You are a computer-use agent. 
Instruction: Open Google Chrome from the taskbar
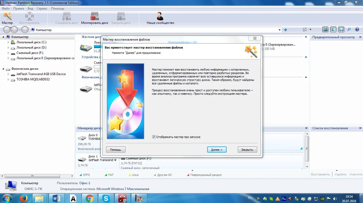(x=90, y=198)
